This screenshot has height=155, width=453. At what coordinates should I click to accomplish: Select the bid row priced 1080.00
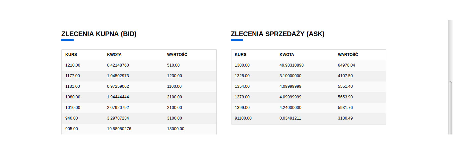tap(139, 97)
